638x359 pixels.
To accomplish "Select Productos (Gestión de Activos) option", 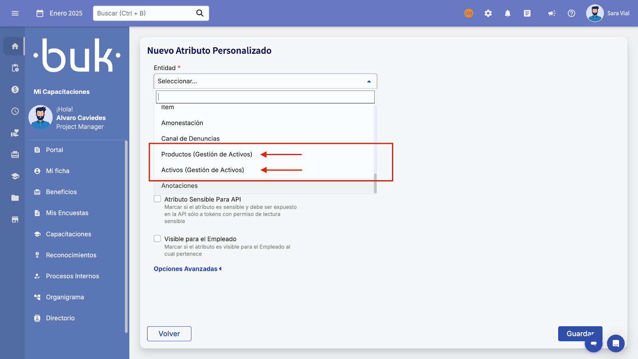I will (207, 154).
